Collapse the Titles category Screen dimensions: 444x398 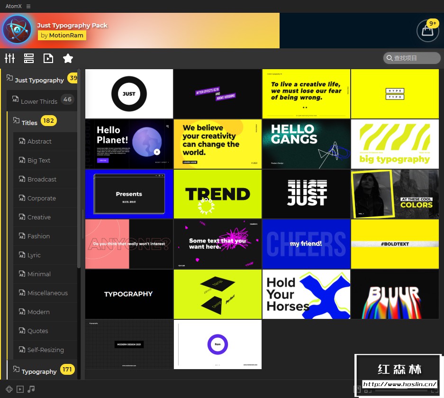point(42,122)
